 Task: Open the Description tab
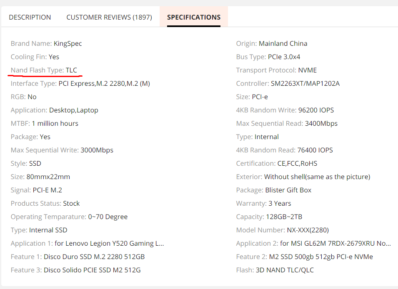tap(30, 17)
